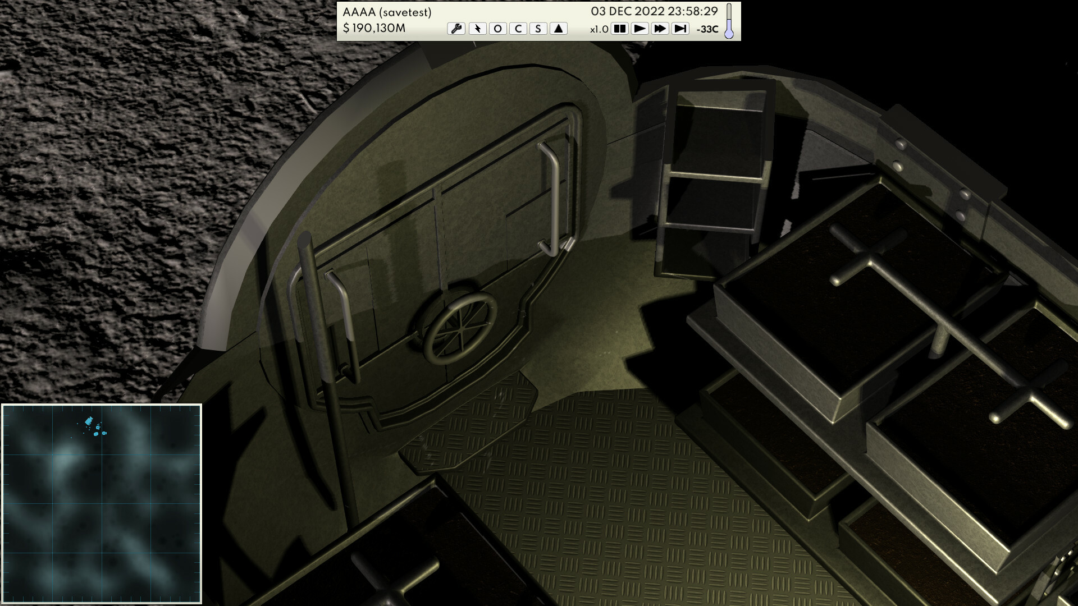Click the round hatch wheel on door

[460, 330]
